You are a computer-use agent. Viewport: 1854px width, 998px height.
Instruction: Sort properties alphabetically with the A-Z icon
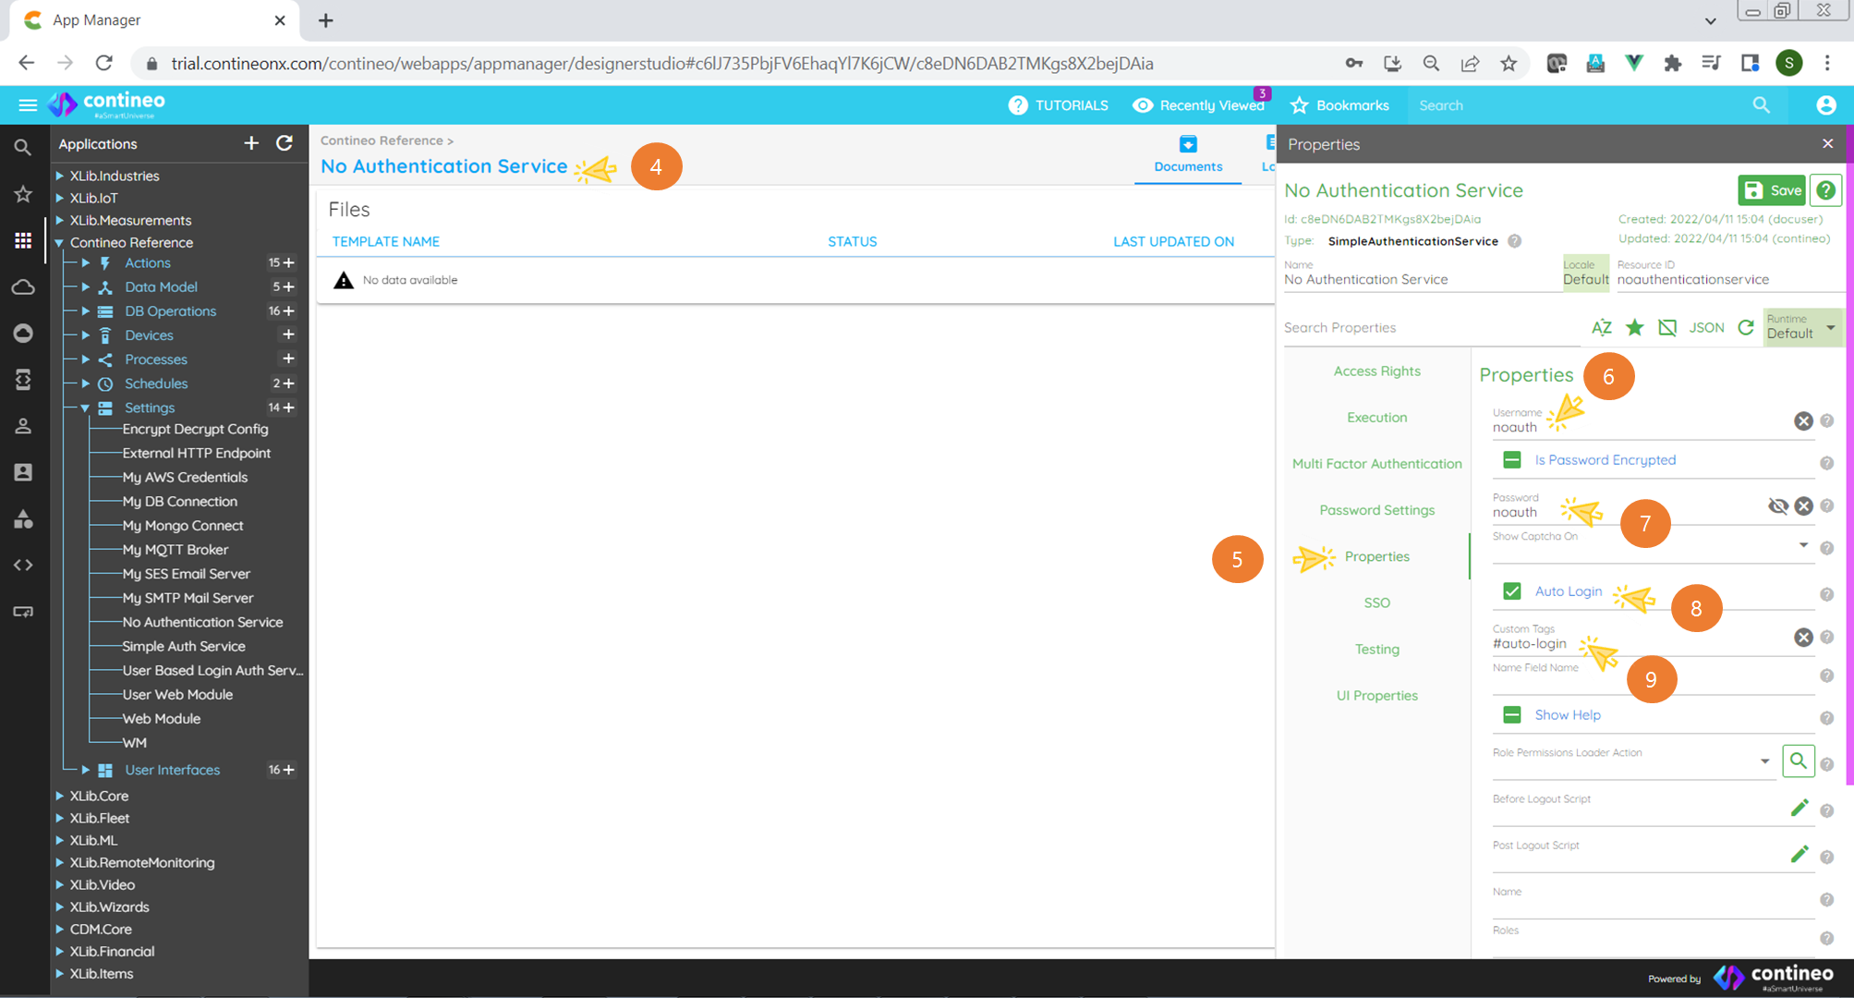click(1601, 327)
